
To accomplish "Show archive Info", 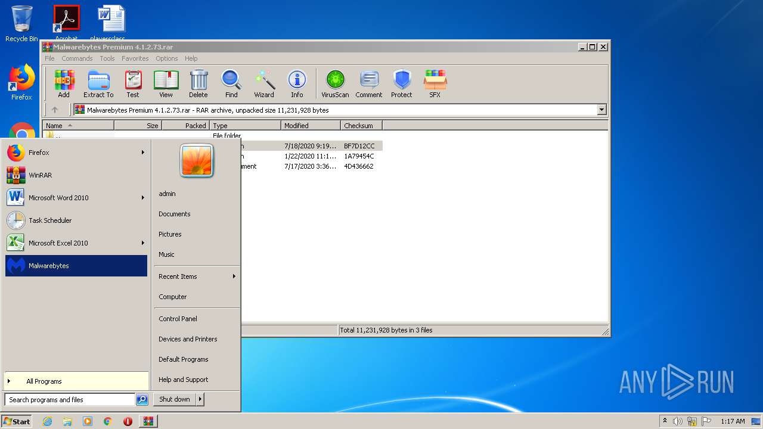I will click(x=297, y=83).
